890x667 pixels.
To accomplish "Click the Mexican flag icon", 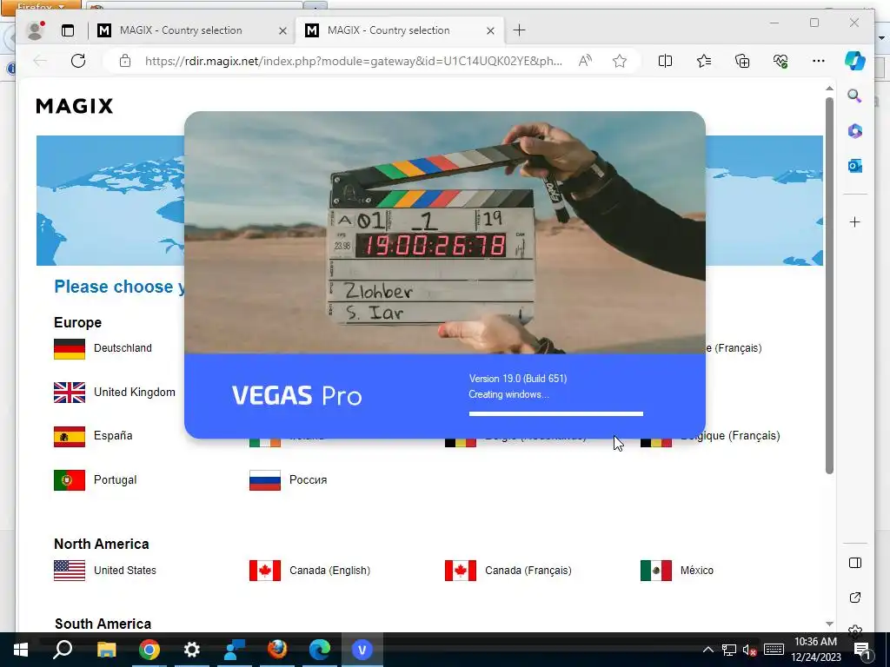I will click(656, 571).
